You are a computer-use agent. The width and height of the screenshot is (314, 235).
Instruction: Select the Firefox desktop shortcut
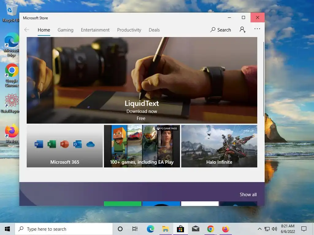click(12, 133)
